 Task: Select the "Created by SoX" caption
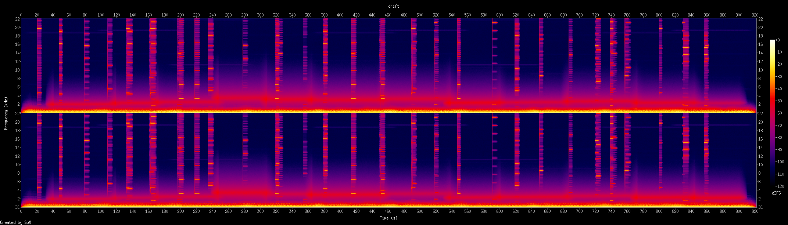pos(15,222)
